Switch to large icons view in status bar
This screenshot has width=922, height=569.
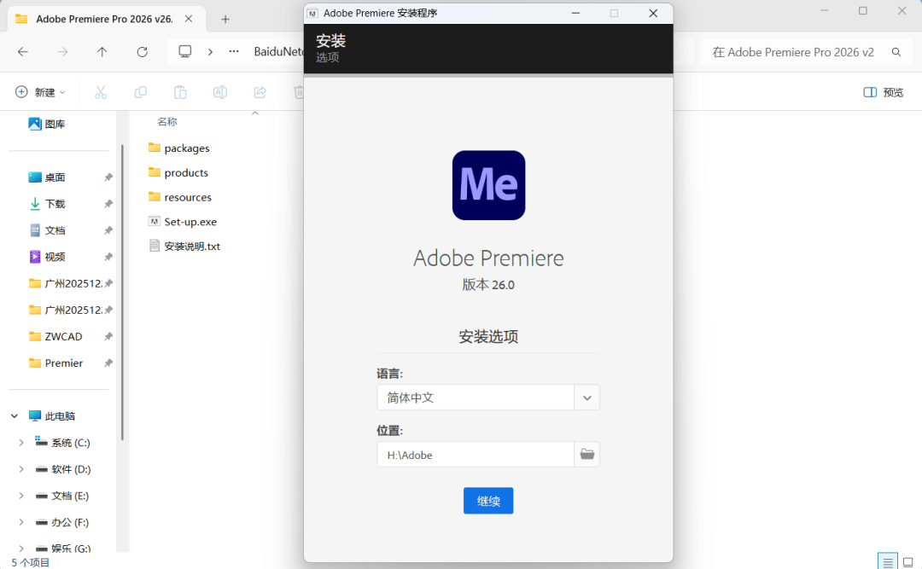[907, 562]
